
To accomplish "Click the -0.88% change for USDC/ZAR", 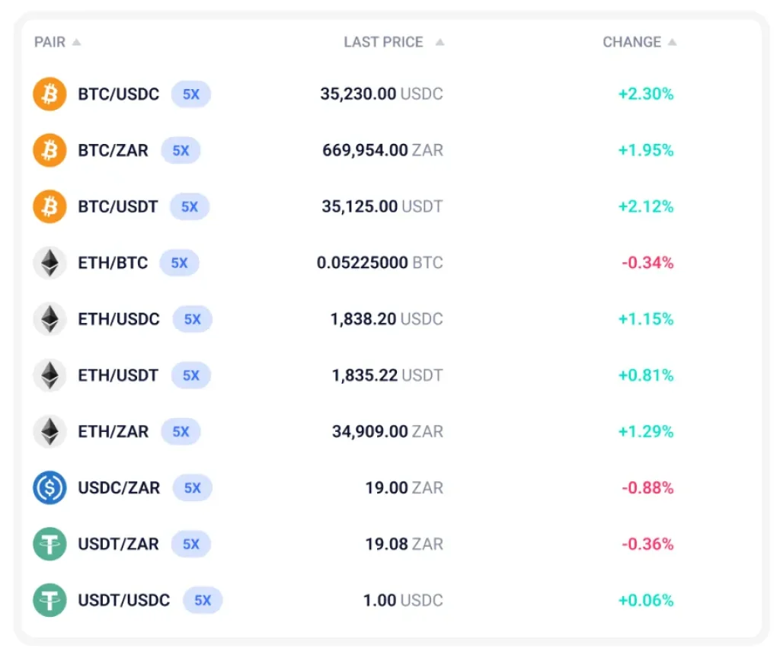I will (647, 488).
